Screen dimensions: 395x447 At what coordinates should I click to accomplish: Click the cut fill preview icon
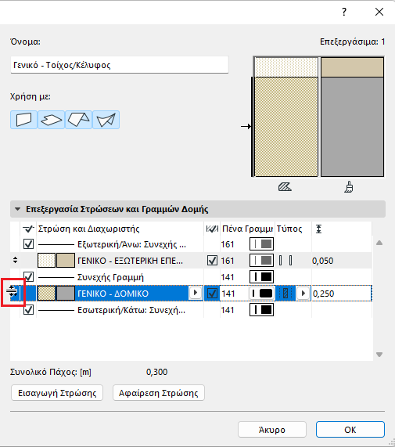coord(285,187)
